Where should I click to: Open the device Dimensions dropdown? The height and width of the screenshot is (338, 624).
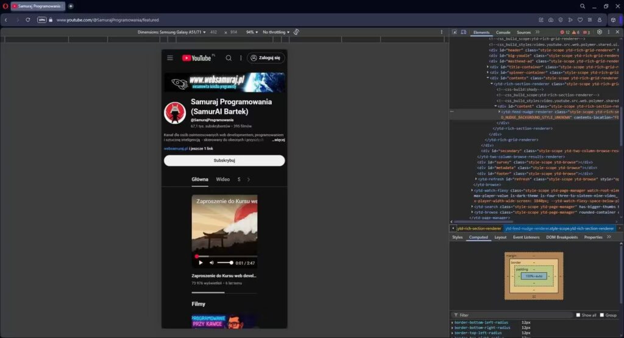171,32
